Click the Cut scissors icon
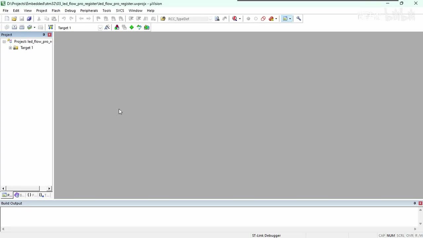This screenshot has height=238, width=423. 39,19
